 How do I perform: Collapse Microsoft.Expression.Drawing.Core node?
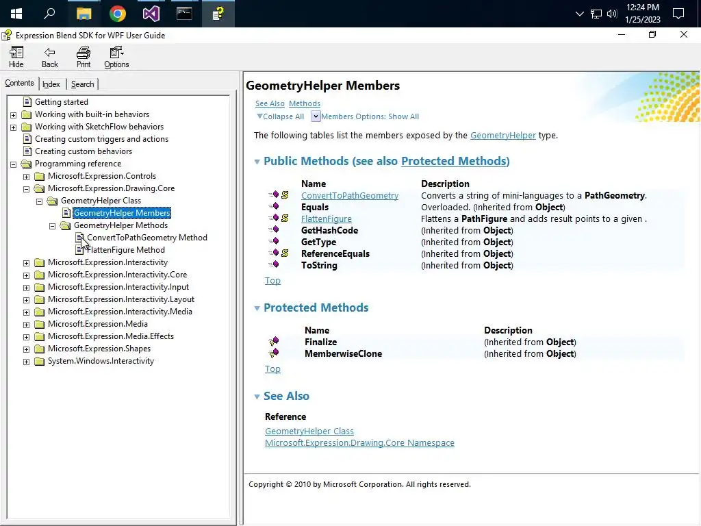(27, 189)
